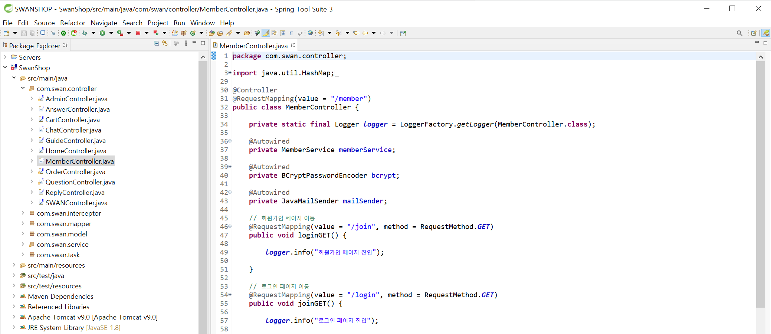
Task: Click the editor scroll-up arrow
Action: (x=761, y=57)
